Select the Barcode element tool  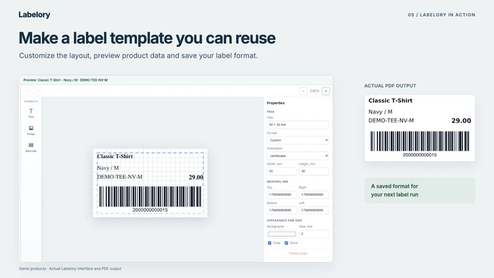click(31, 147)
